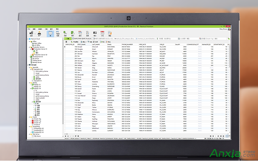Viewport: 258px width, 161px height.
Task: Open the 帮助 (Help) menu
Action: (57, 29)
